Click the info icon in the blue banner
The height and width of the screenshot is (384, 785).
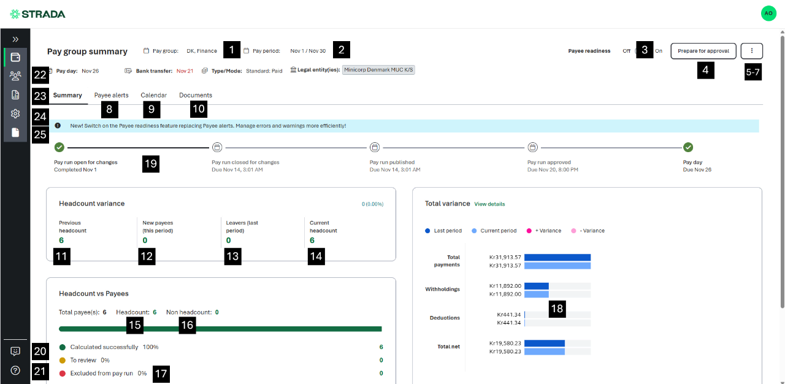tap(58, 126)
